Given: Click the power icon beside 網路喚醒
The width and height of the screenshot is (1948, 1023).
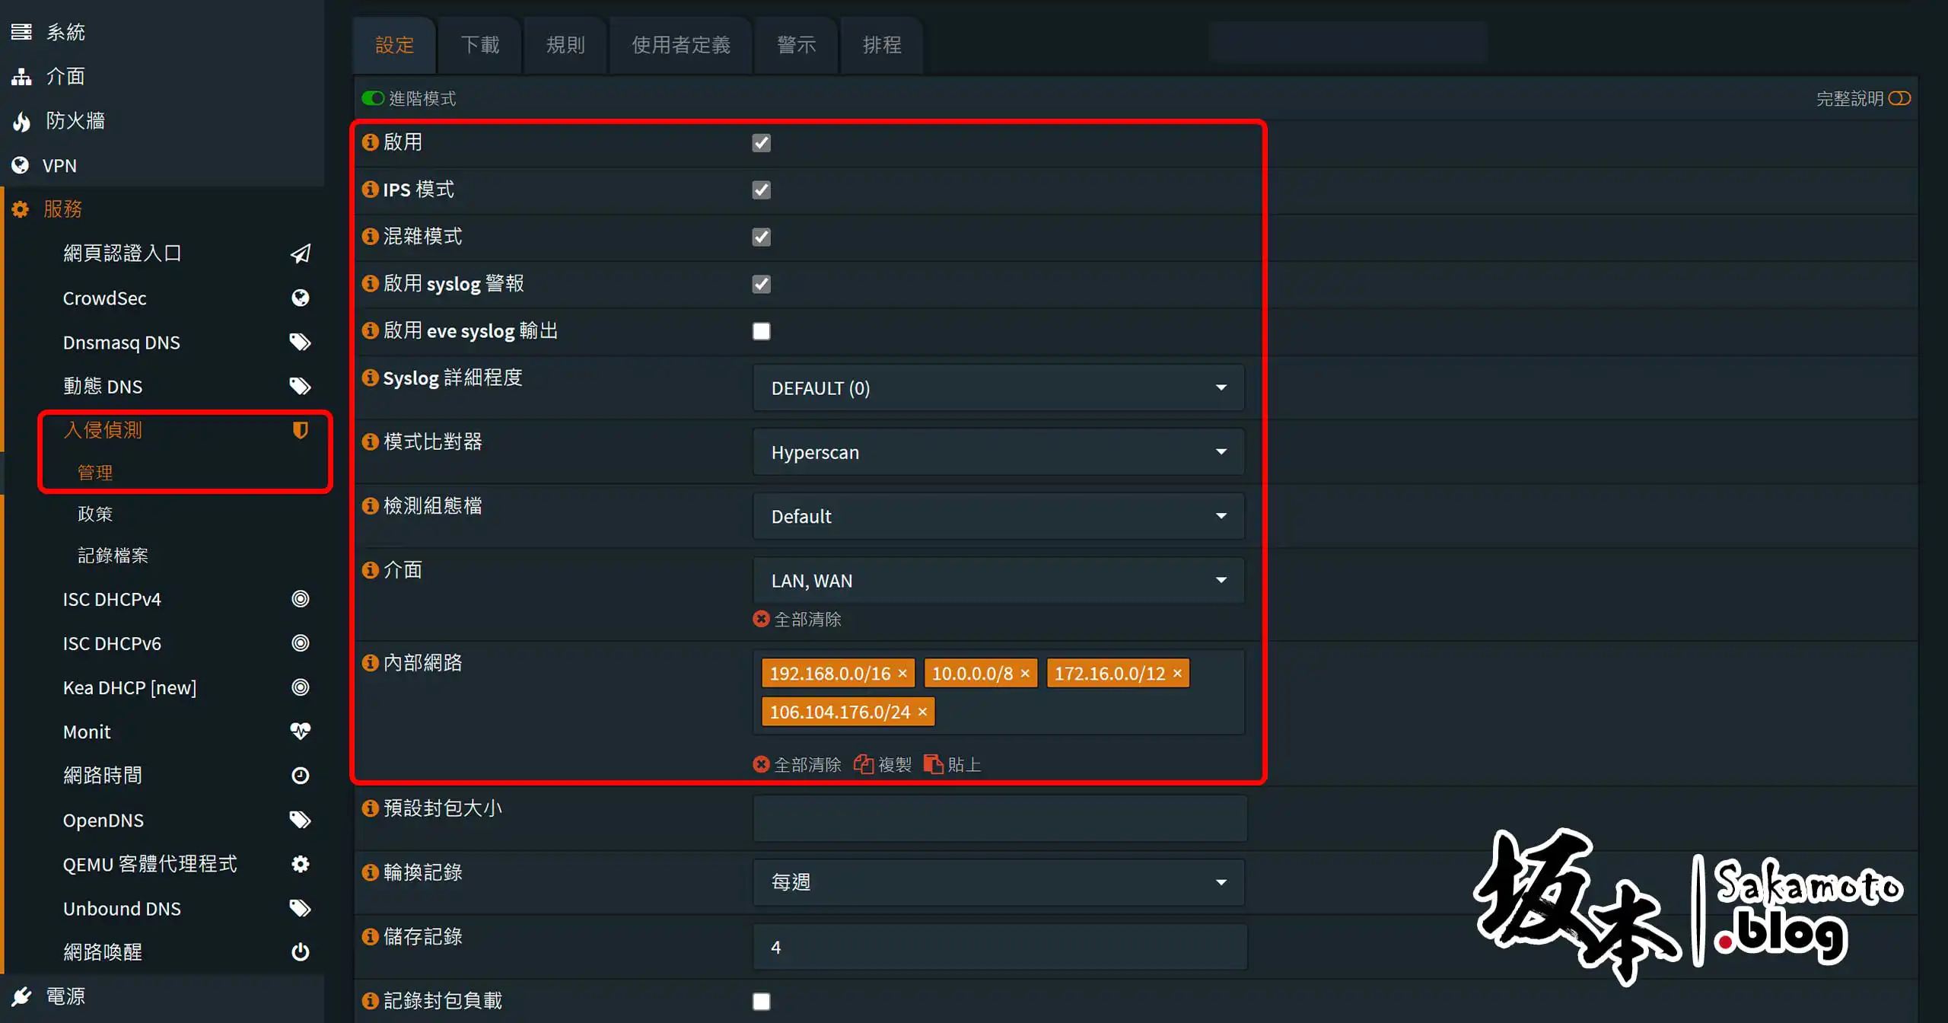Looking at the screenshot, I should tap(300, 951).
